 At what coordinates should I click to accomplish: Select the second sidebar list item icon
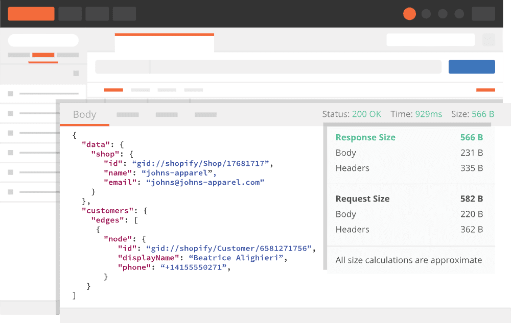coord(10,113)
